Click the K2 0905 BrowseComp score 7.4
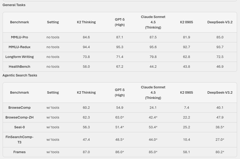 187,108
